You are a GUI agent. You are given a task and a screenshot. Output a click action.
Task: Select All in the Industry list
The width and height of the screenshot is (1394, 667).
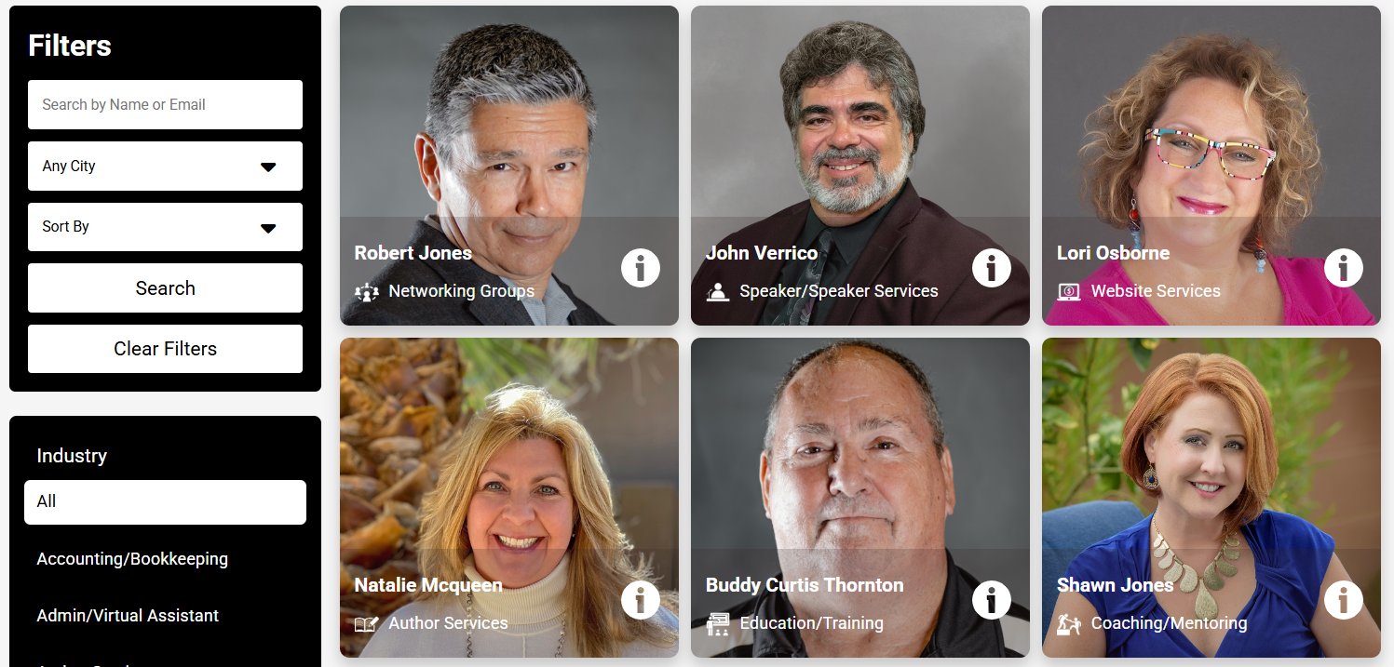165,502
